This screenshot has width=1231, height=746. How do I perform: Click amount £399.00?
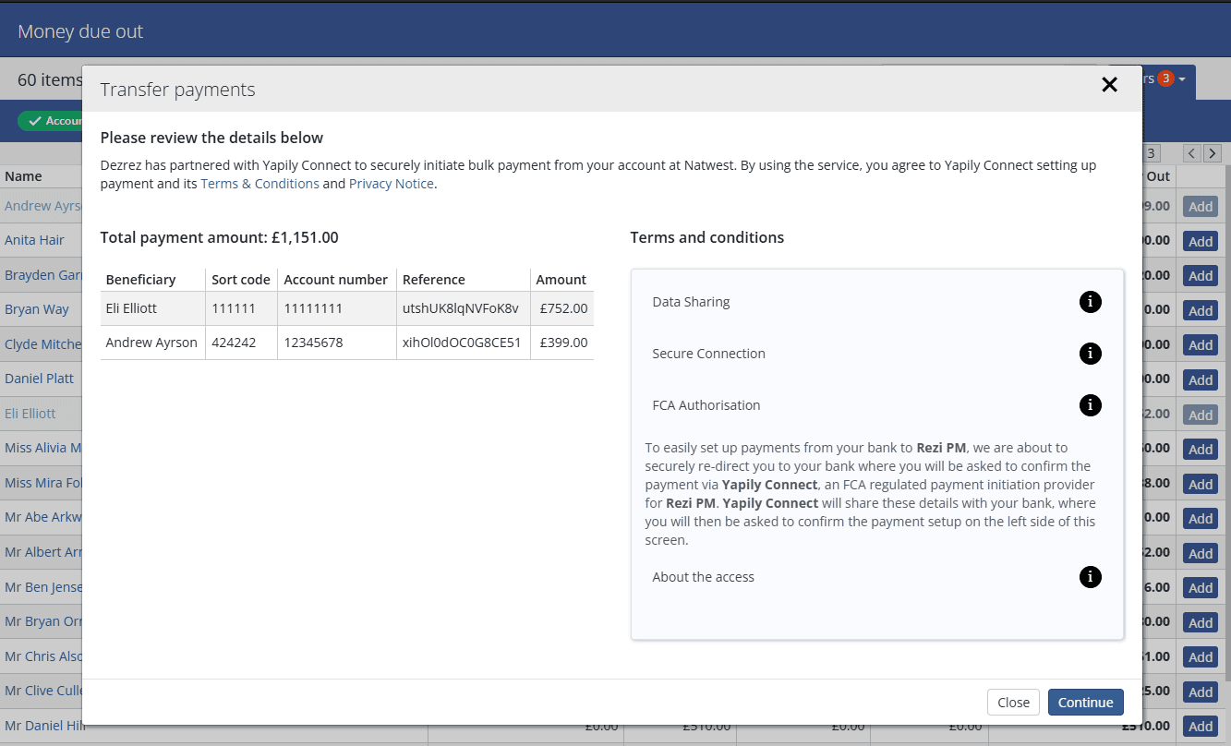point(562,343)
